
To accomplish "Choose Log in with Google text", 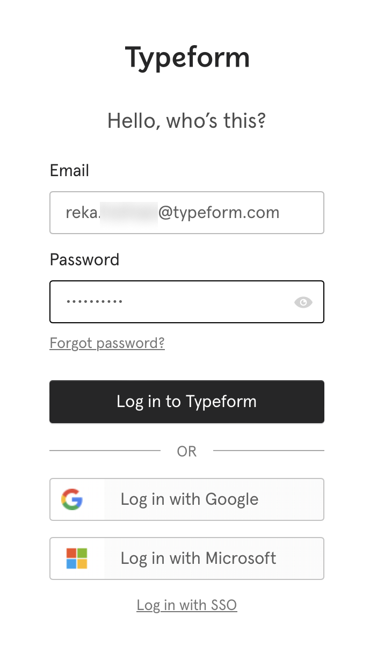I will [190, 499].
